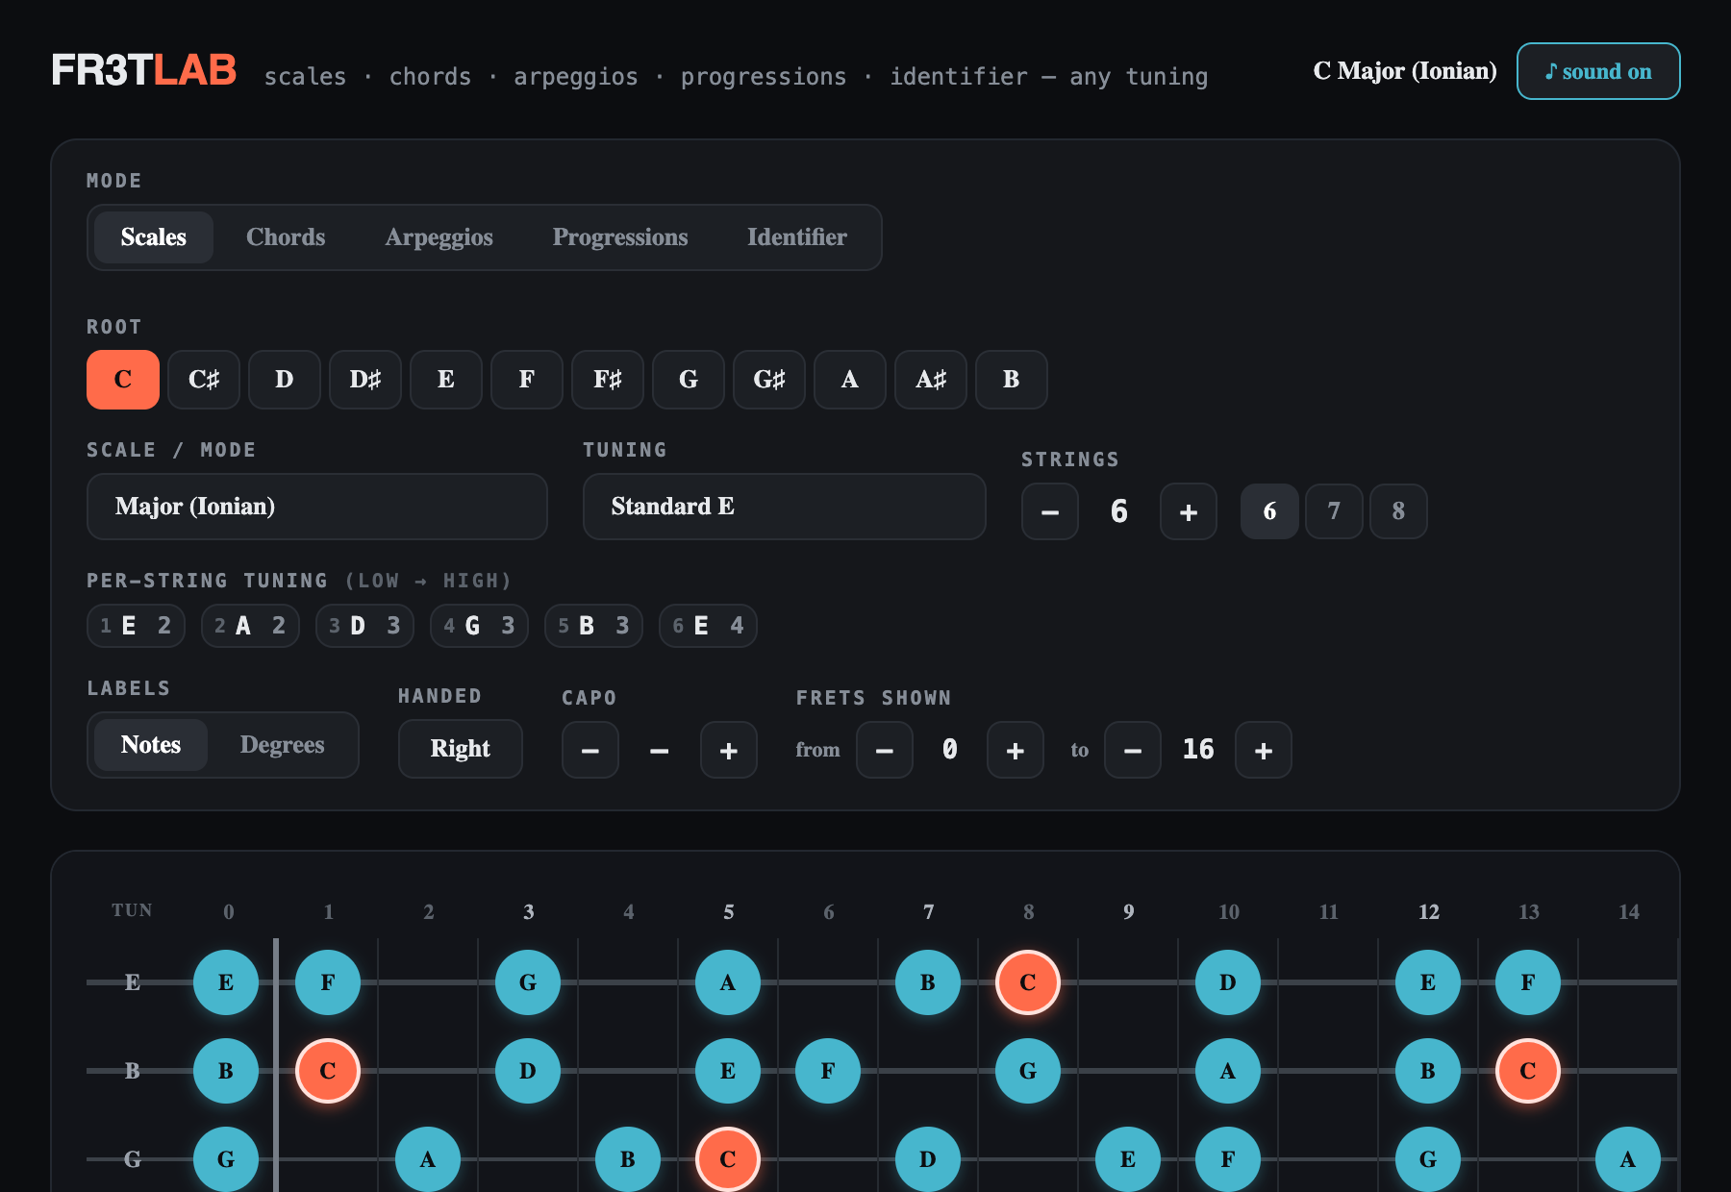Edit string 5 tuning B3
The height and width of the screenshot is (1192, 1731).
coord(593,626)
